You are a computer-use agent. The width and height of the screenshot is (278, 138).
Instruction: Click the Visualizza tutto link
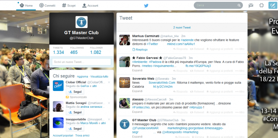pos(99,76)
